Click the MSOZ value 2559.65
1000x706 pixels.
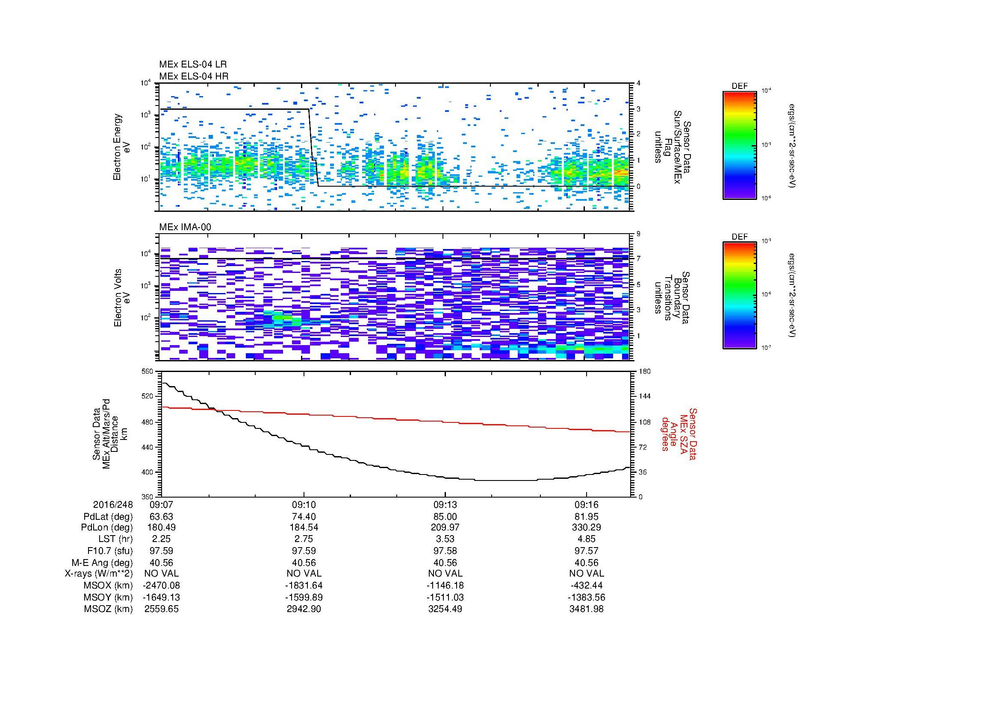162,609
